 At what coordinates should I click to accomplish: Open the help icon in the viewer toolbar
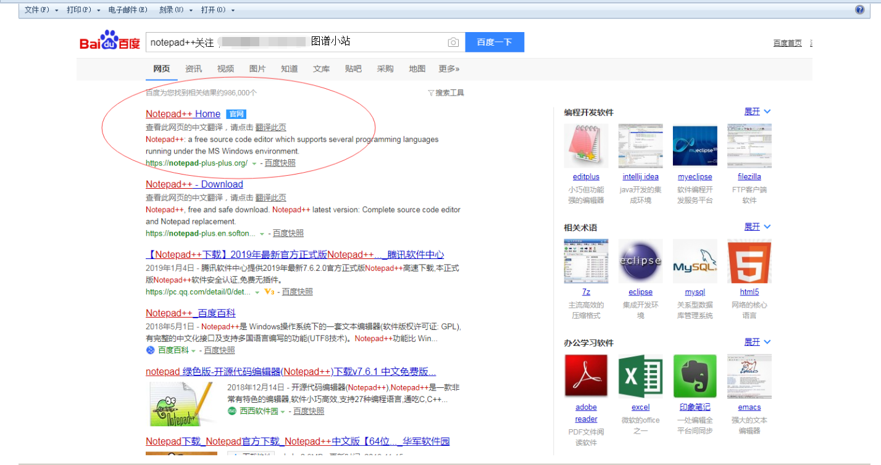click(x=859, y=10)
